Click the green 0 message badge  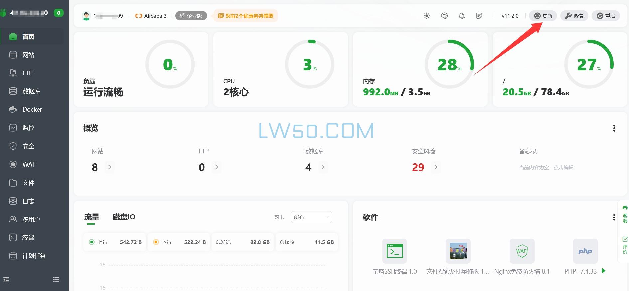pyautogui.click(x=59, y=13)
